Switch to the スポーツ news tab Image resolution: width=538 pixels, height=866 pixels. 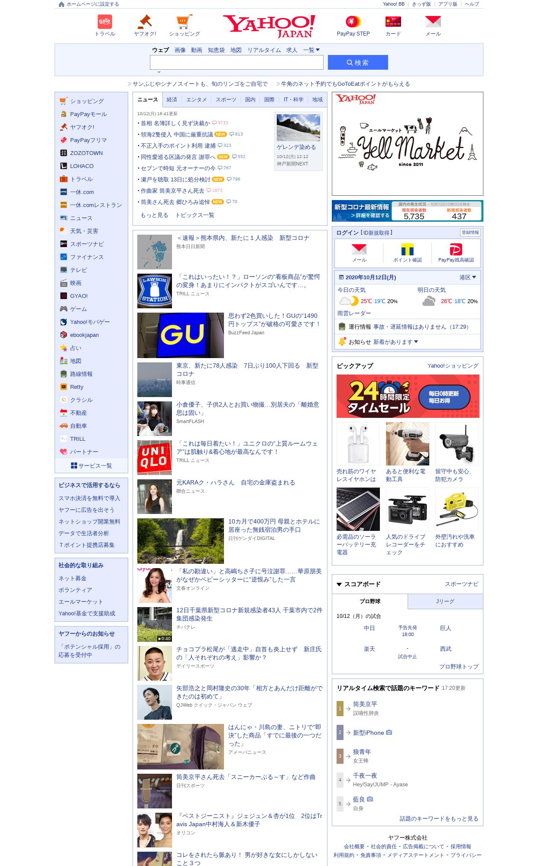[226, 100]
